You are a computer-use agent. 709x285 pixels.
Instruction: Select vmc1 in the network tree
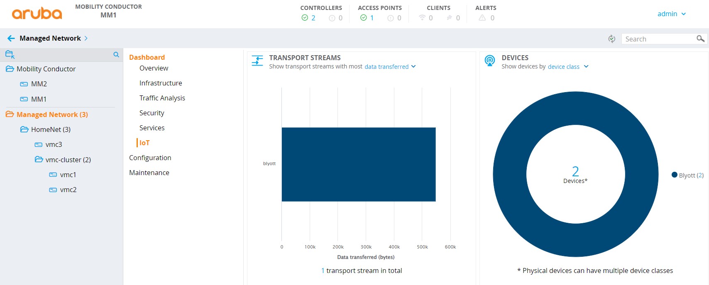coord(68,175)
